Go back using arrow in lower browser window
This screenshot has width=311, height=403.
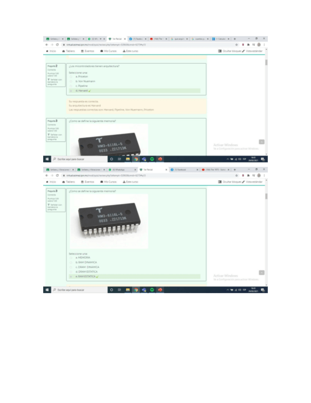click(x=47, y=175)
